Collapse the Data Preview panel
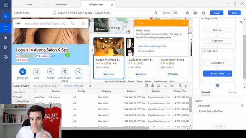The image size is (246, 138). (186, 86)
